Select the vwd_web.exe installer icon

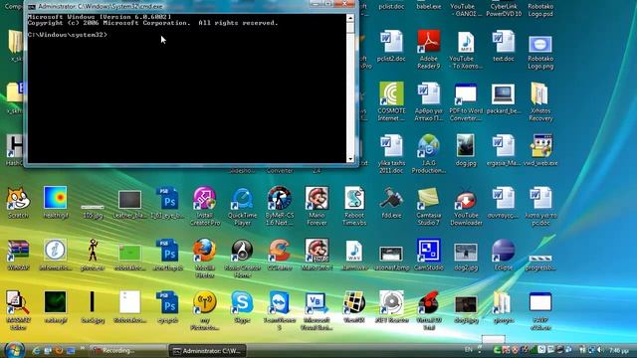[x=540, y=150]
